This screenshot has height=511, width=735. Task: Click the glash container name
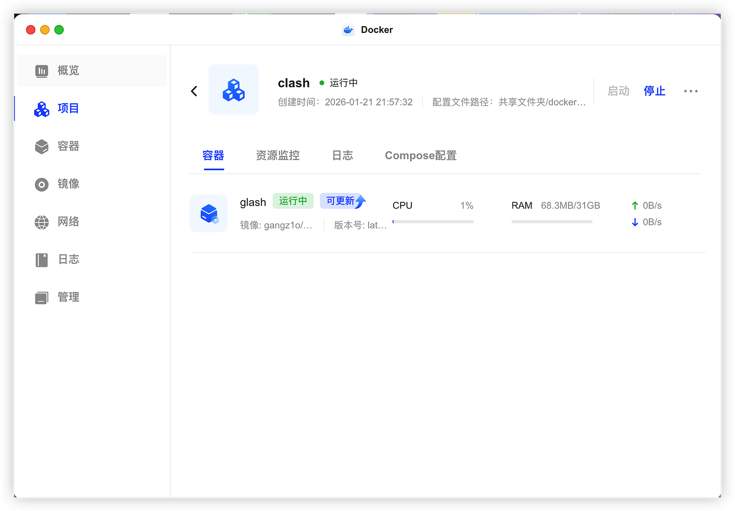[253, 202]
